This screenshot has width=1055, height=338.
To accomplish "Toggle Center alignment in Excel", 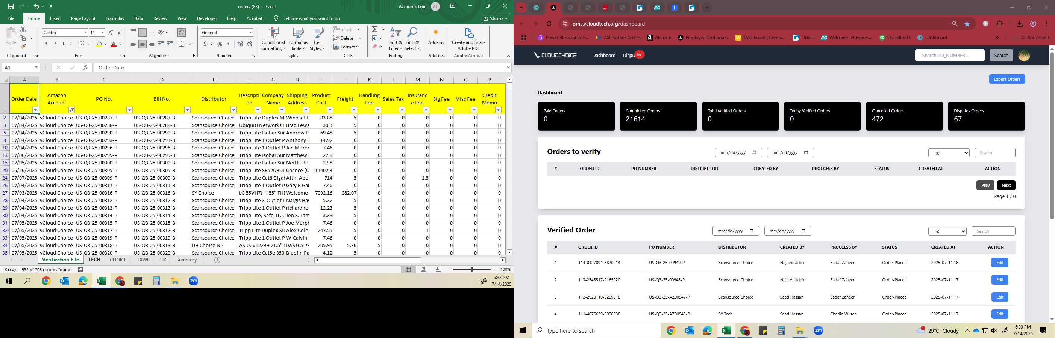I will click(x=142, y=44).
